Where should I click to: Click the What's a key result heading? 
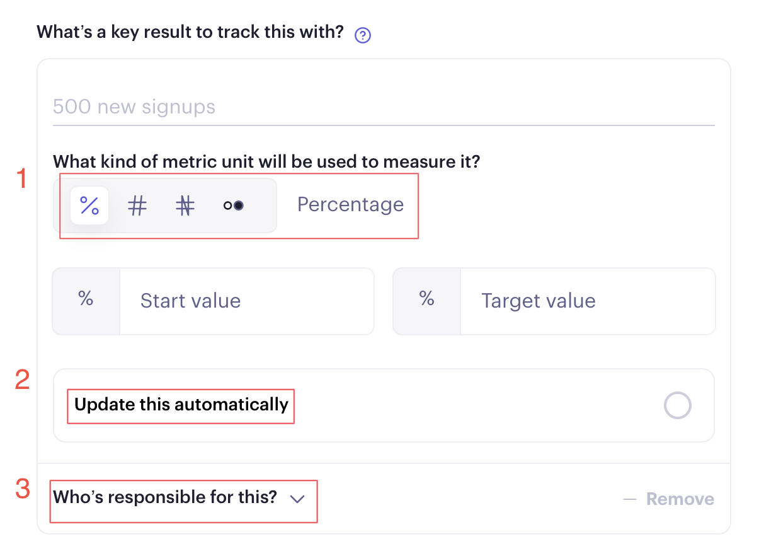point(190,32)
